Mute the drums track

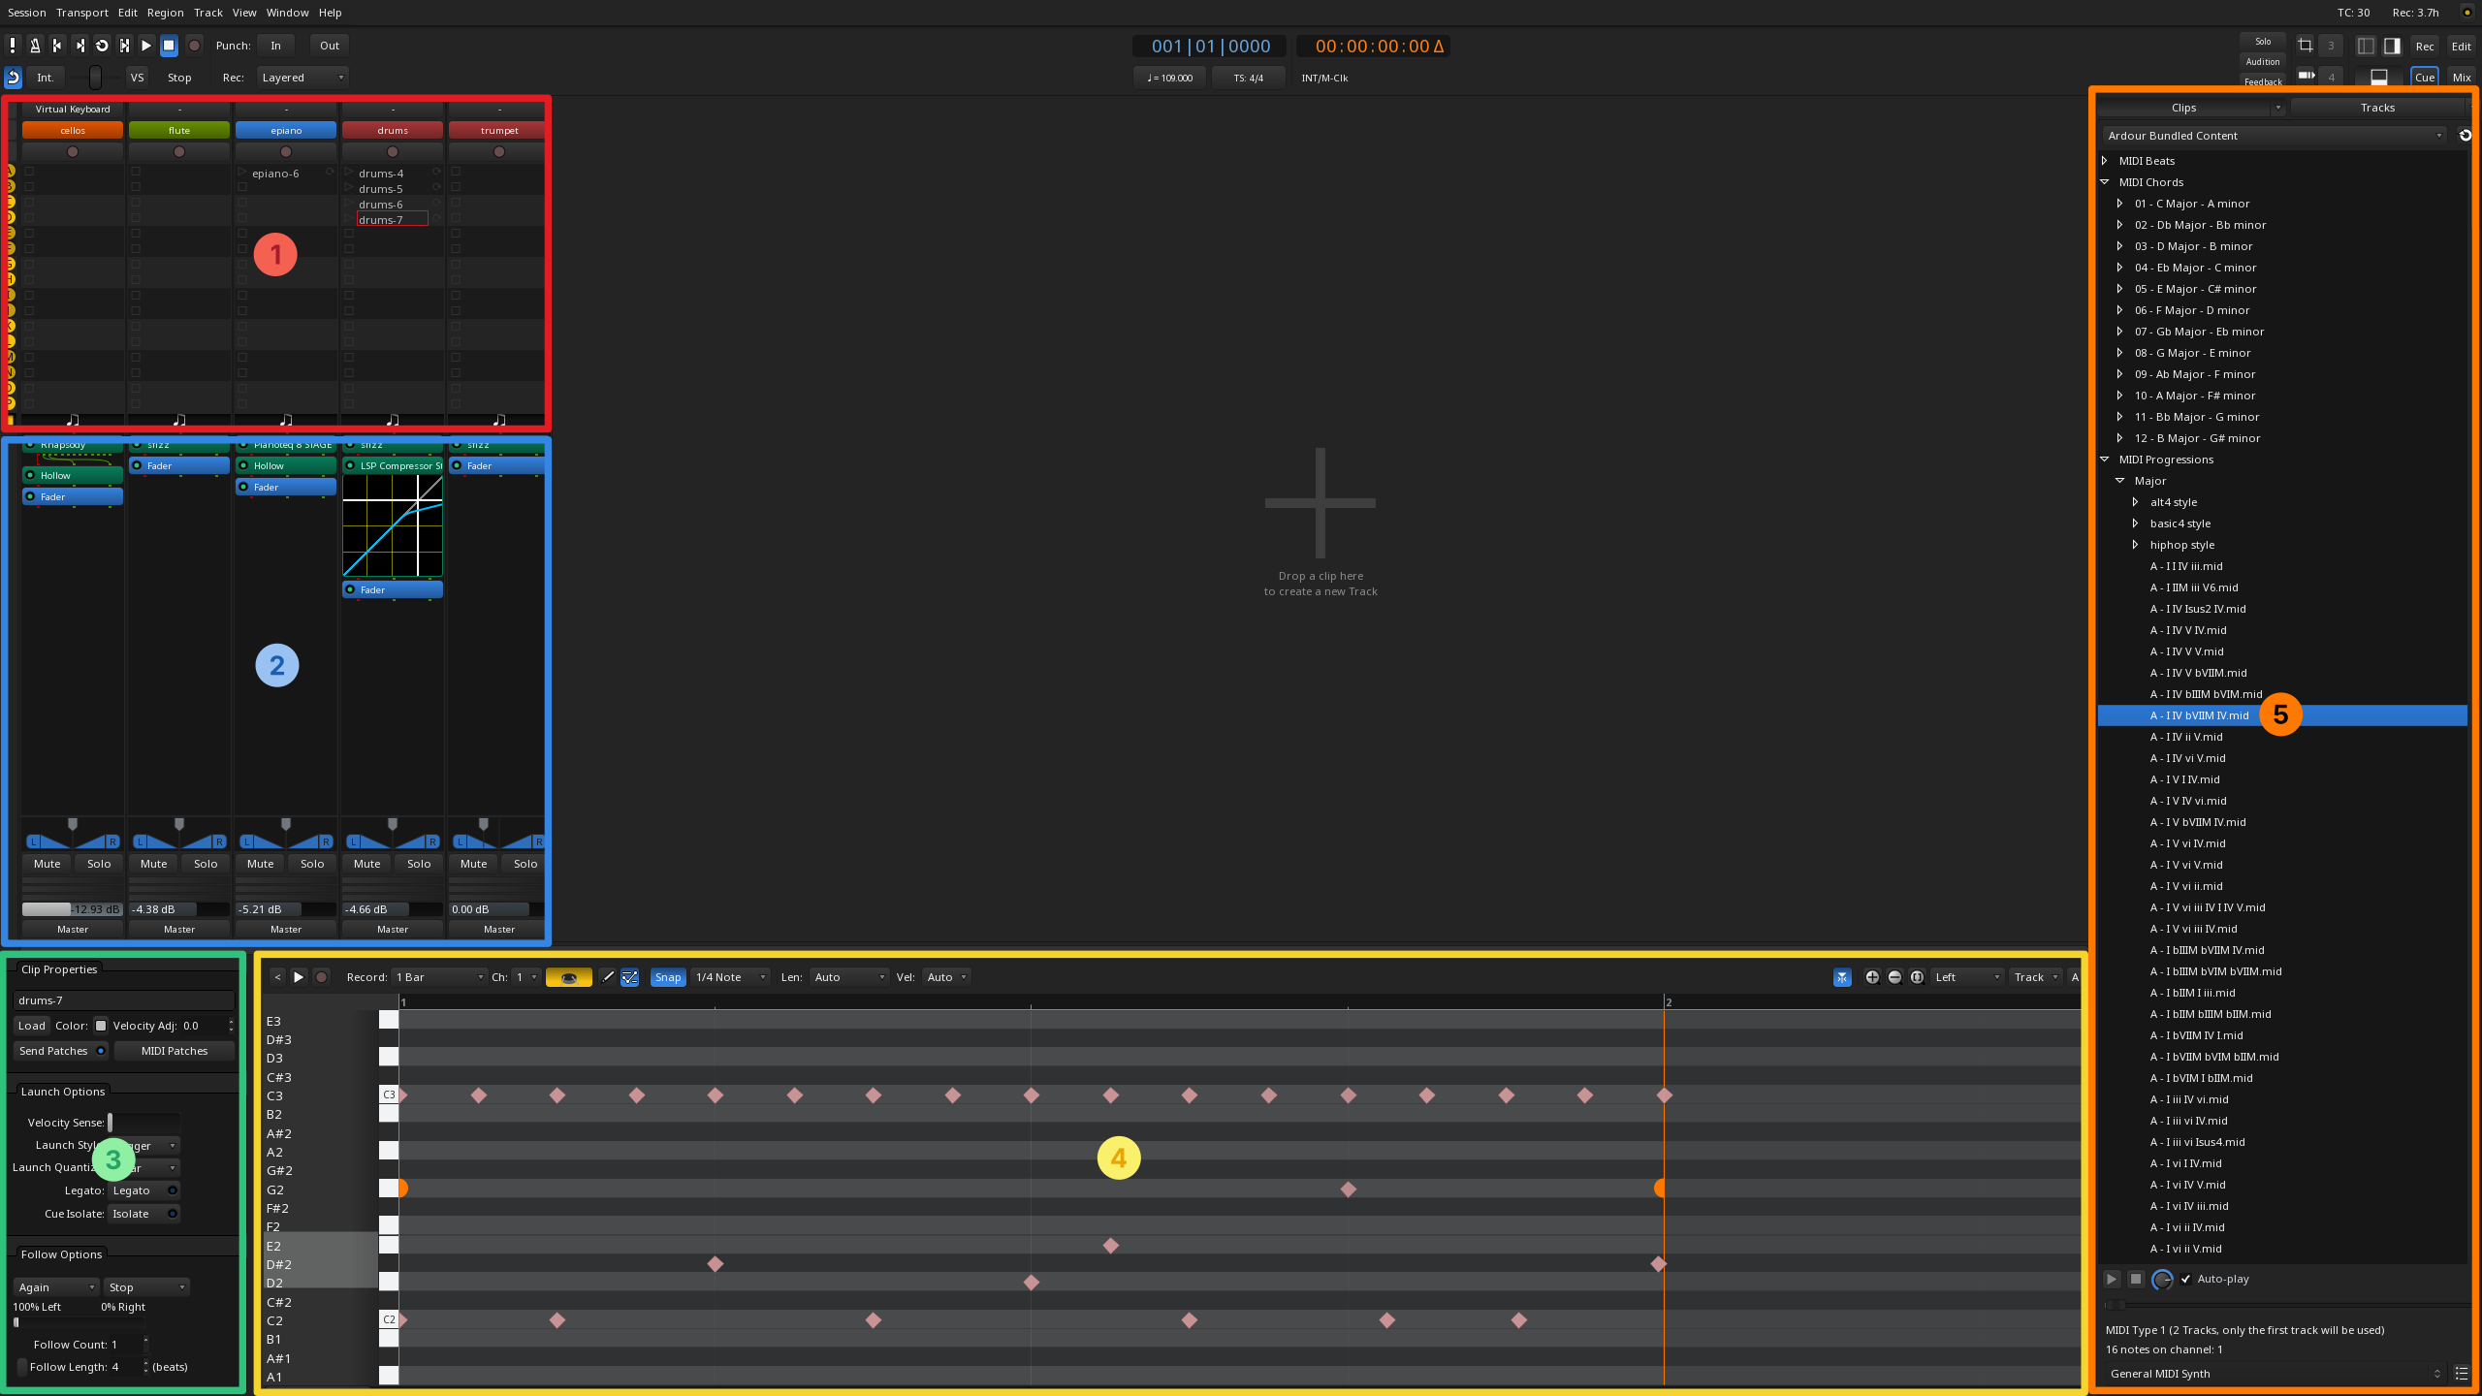tap(366, 864)
